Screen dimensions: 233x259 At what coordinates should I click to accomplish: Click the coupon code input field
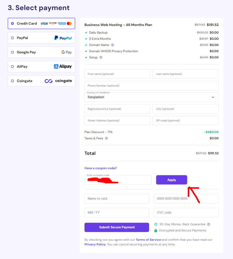pos(118,180)
